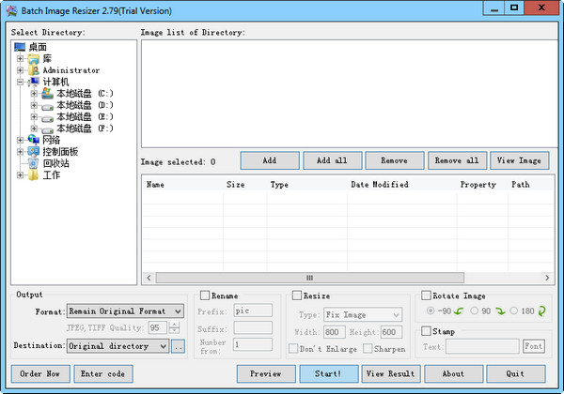
Task: Select the 工作 folder icon
Action: [x=34, y=174]
